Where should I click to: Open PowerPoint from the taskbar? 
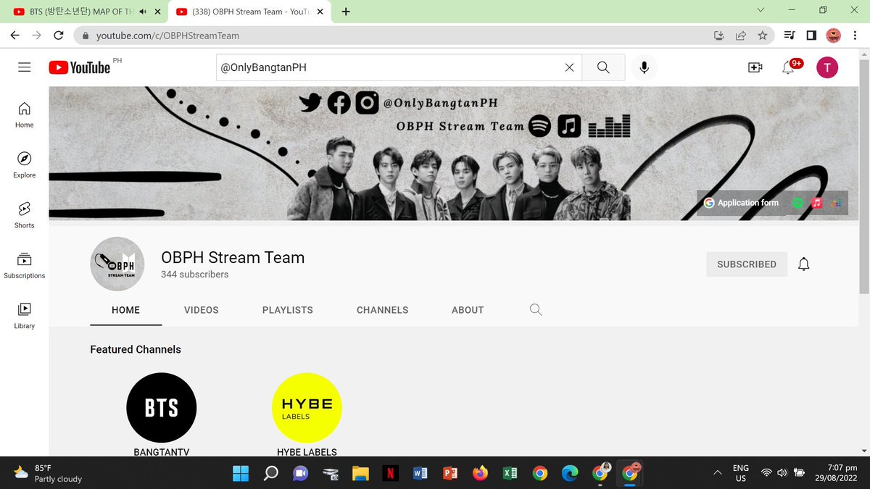point(450,473)
